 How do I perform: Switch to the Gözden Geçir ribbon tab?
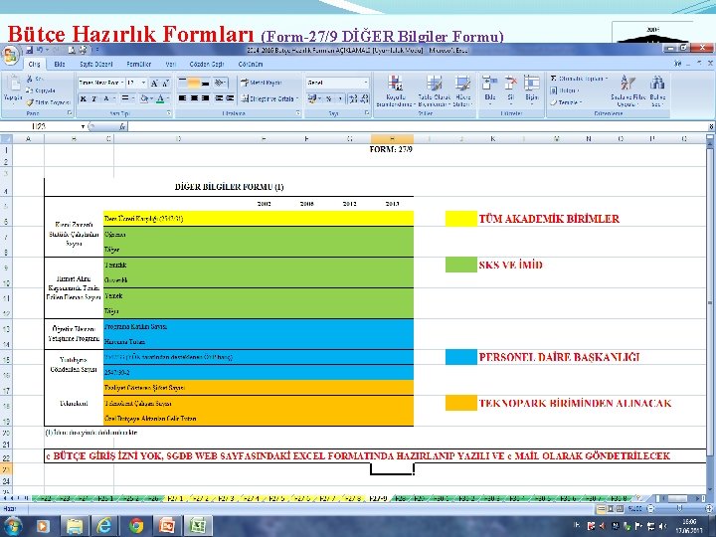207,64
